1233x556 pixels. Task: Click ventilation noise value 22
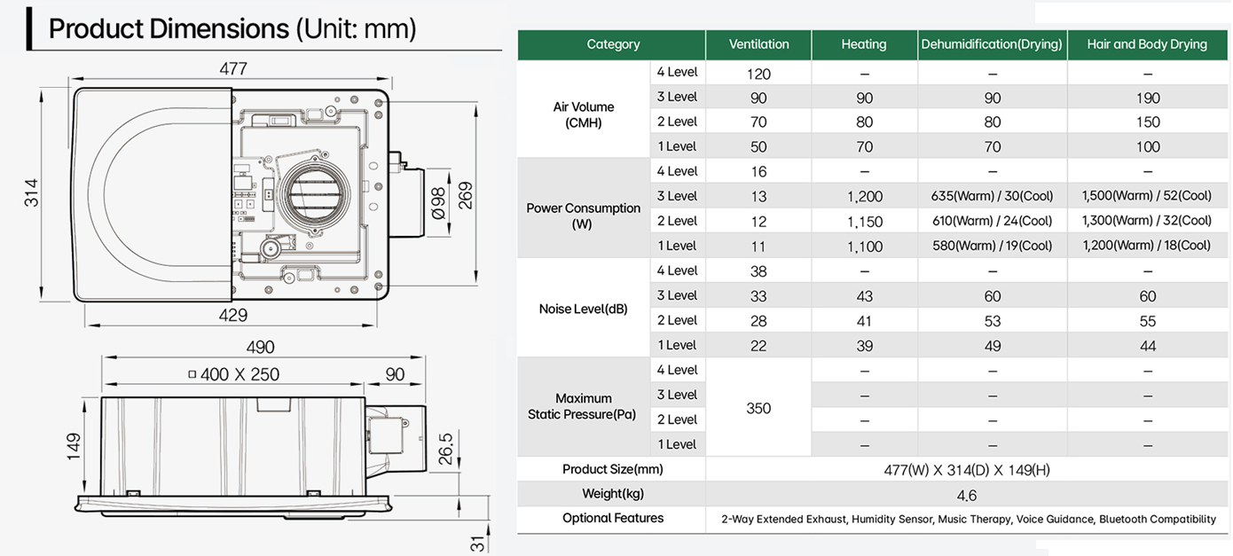[x=758, y=346]
